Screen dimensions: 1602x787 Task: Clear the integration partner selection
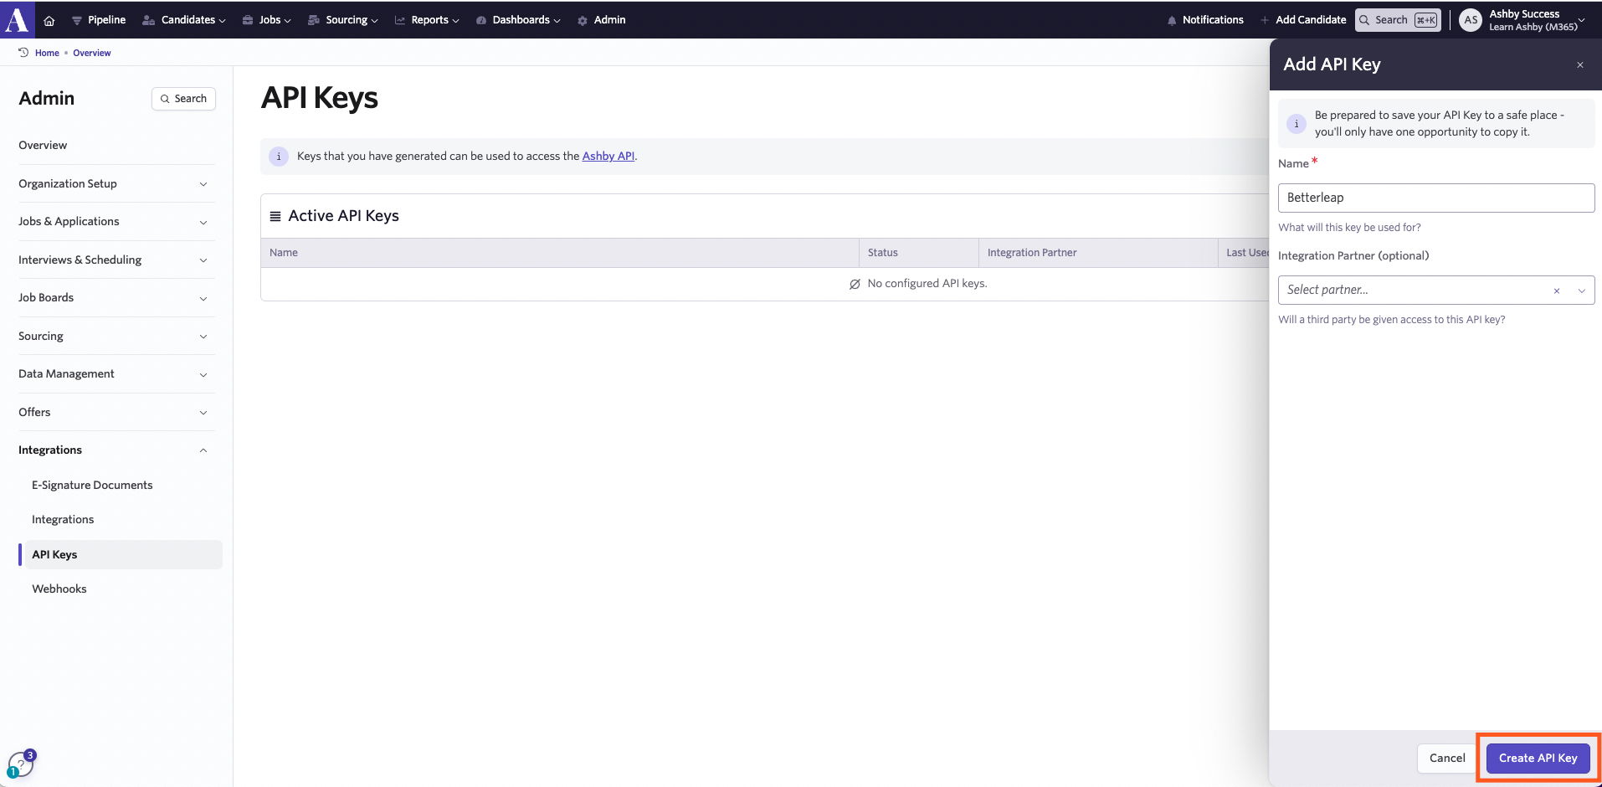[1556, 291]
